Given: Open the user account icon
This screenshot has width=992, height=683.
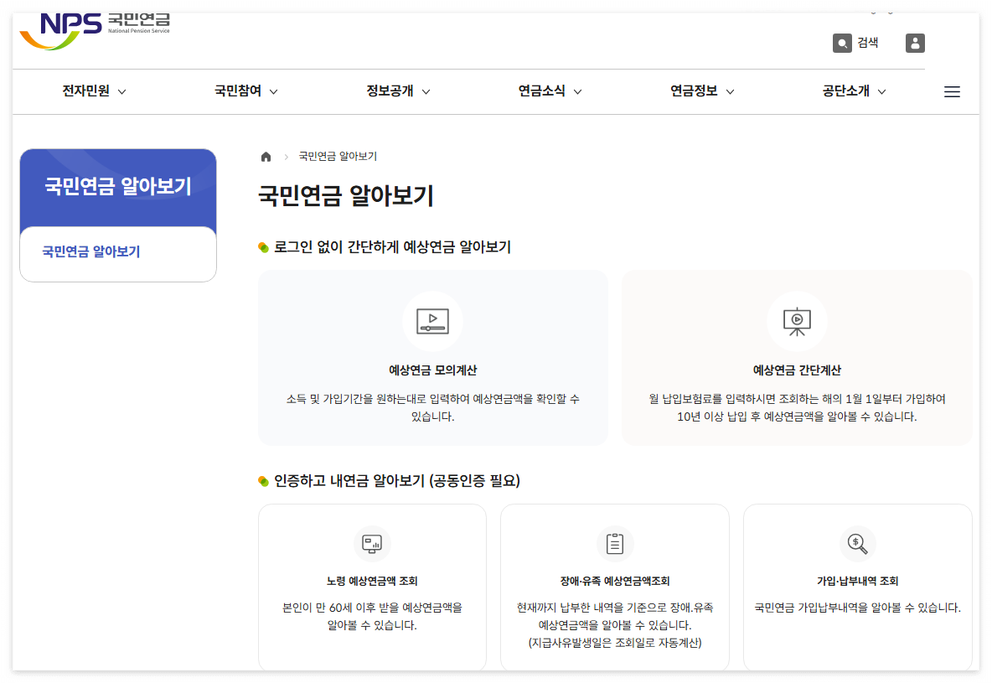Looking at the screenshot, I should tap(915, 43).
